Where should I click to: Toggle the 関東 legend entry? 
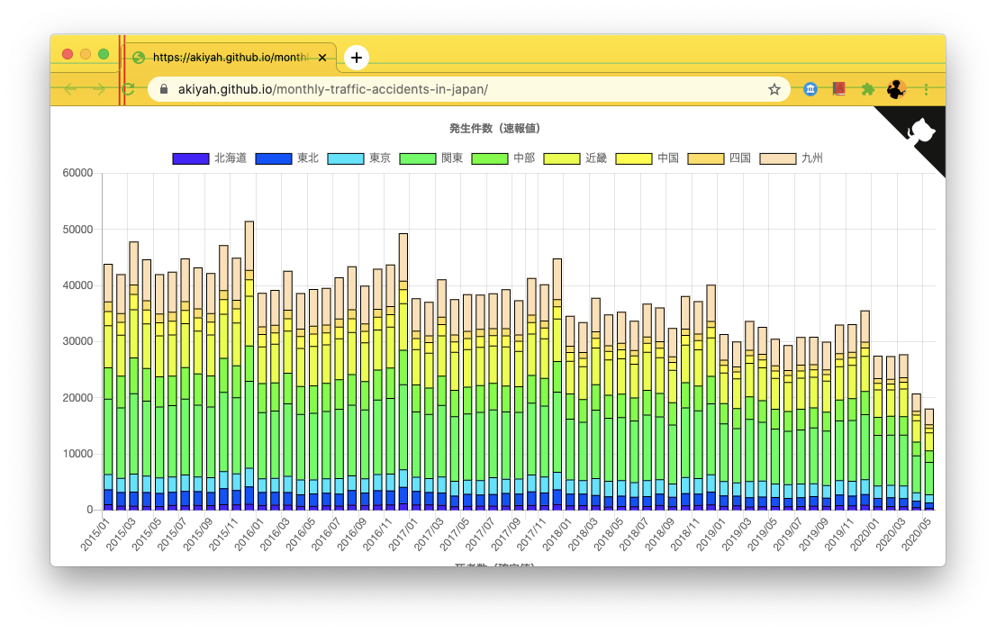pyautogui.click(x=431, y=158)
